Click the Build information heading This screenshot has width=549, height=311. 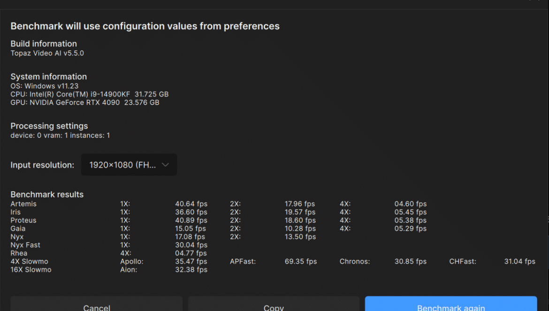pyautogui.click(x=44, y=44)
